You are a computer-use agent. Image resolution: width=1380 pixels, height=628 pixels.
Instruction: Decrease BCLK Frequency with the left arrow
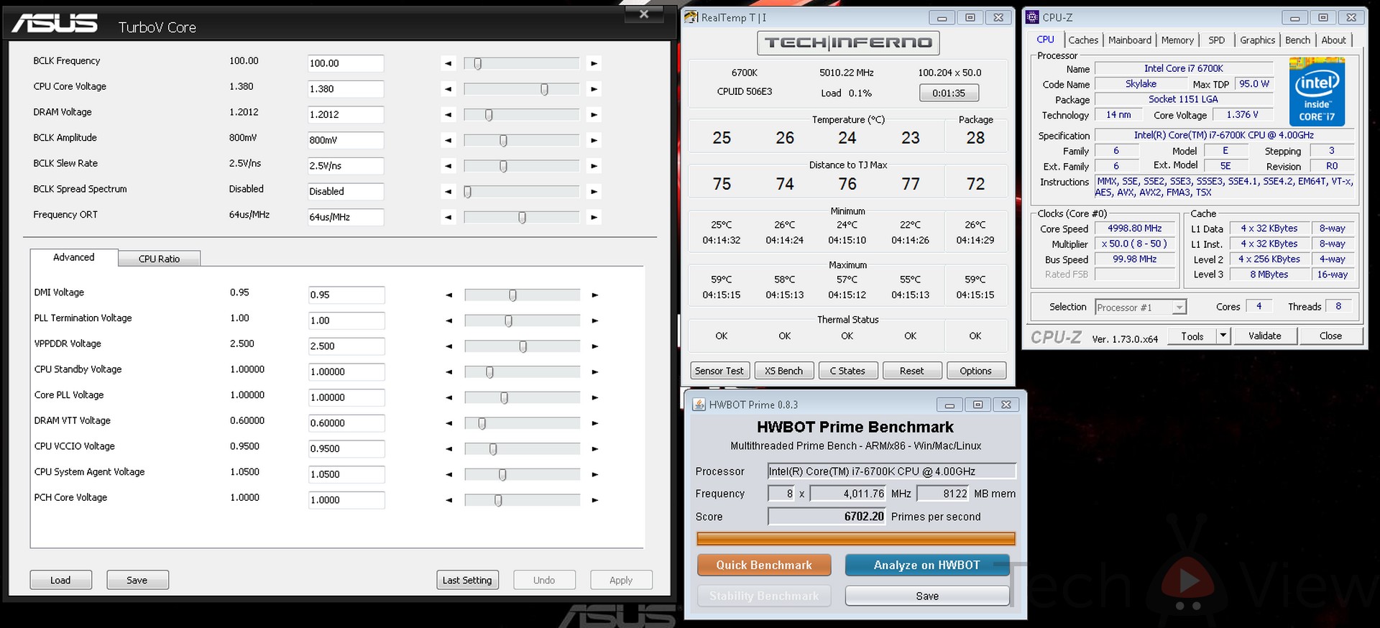click(448, 63)
